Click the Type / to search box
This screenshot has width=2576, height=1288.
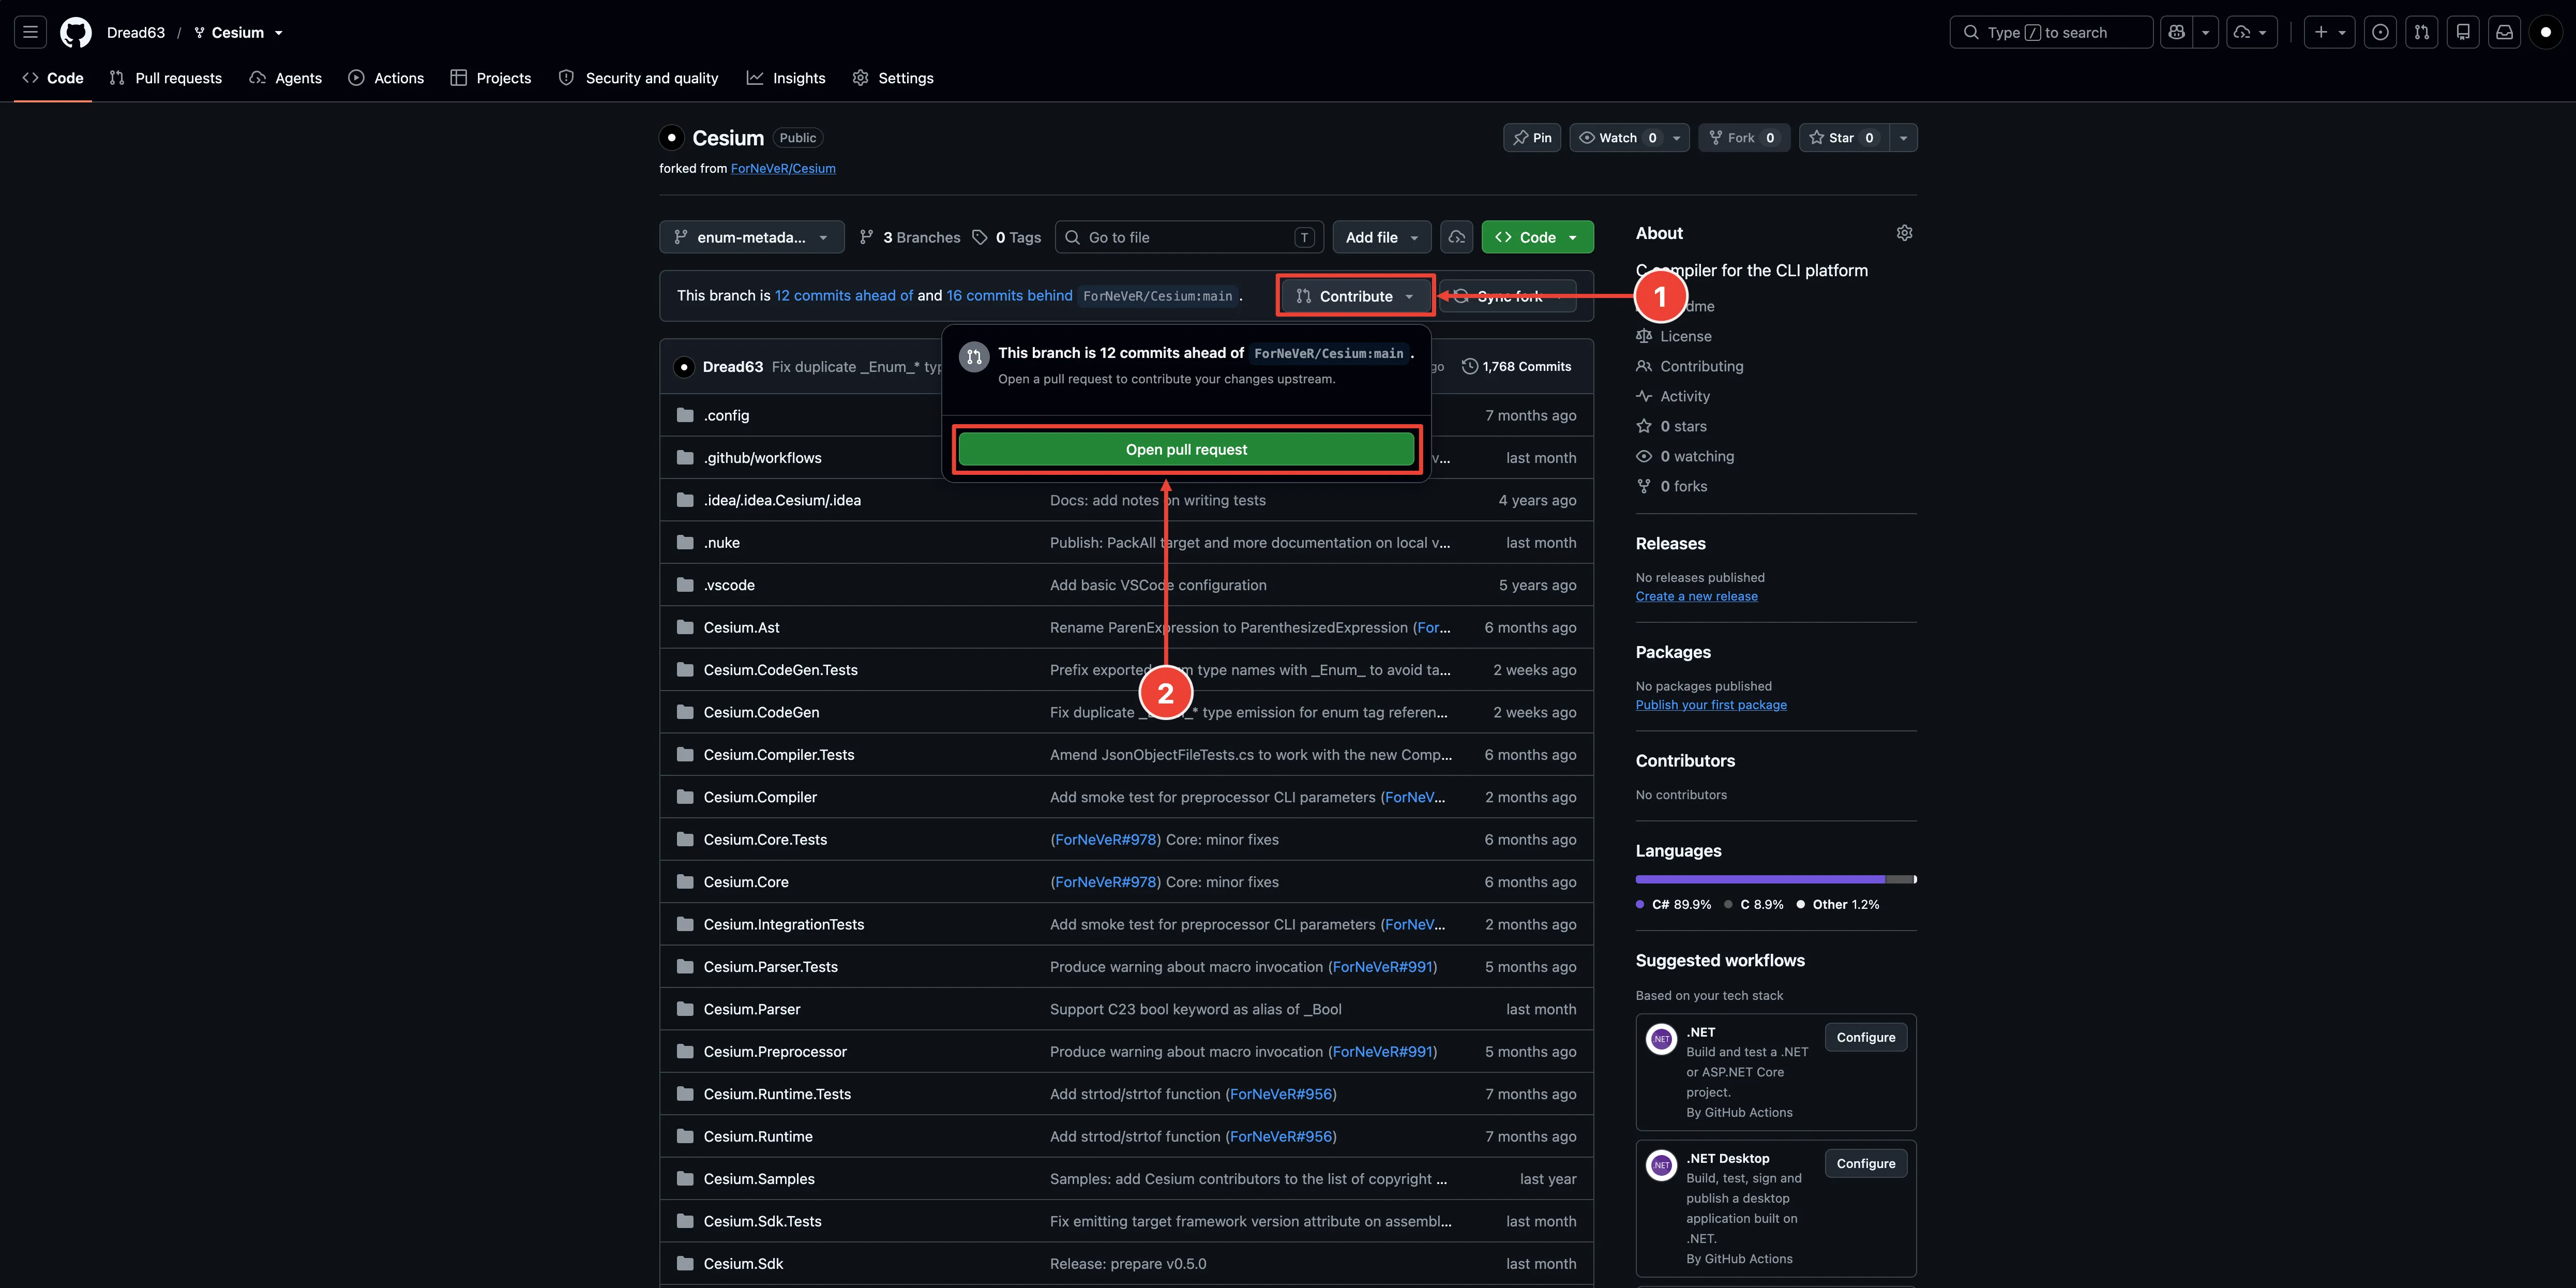2051,32
